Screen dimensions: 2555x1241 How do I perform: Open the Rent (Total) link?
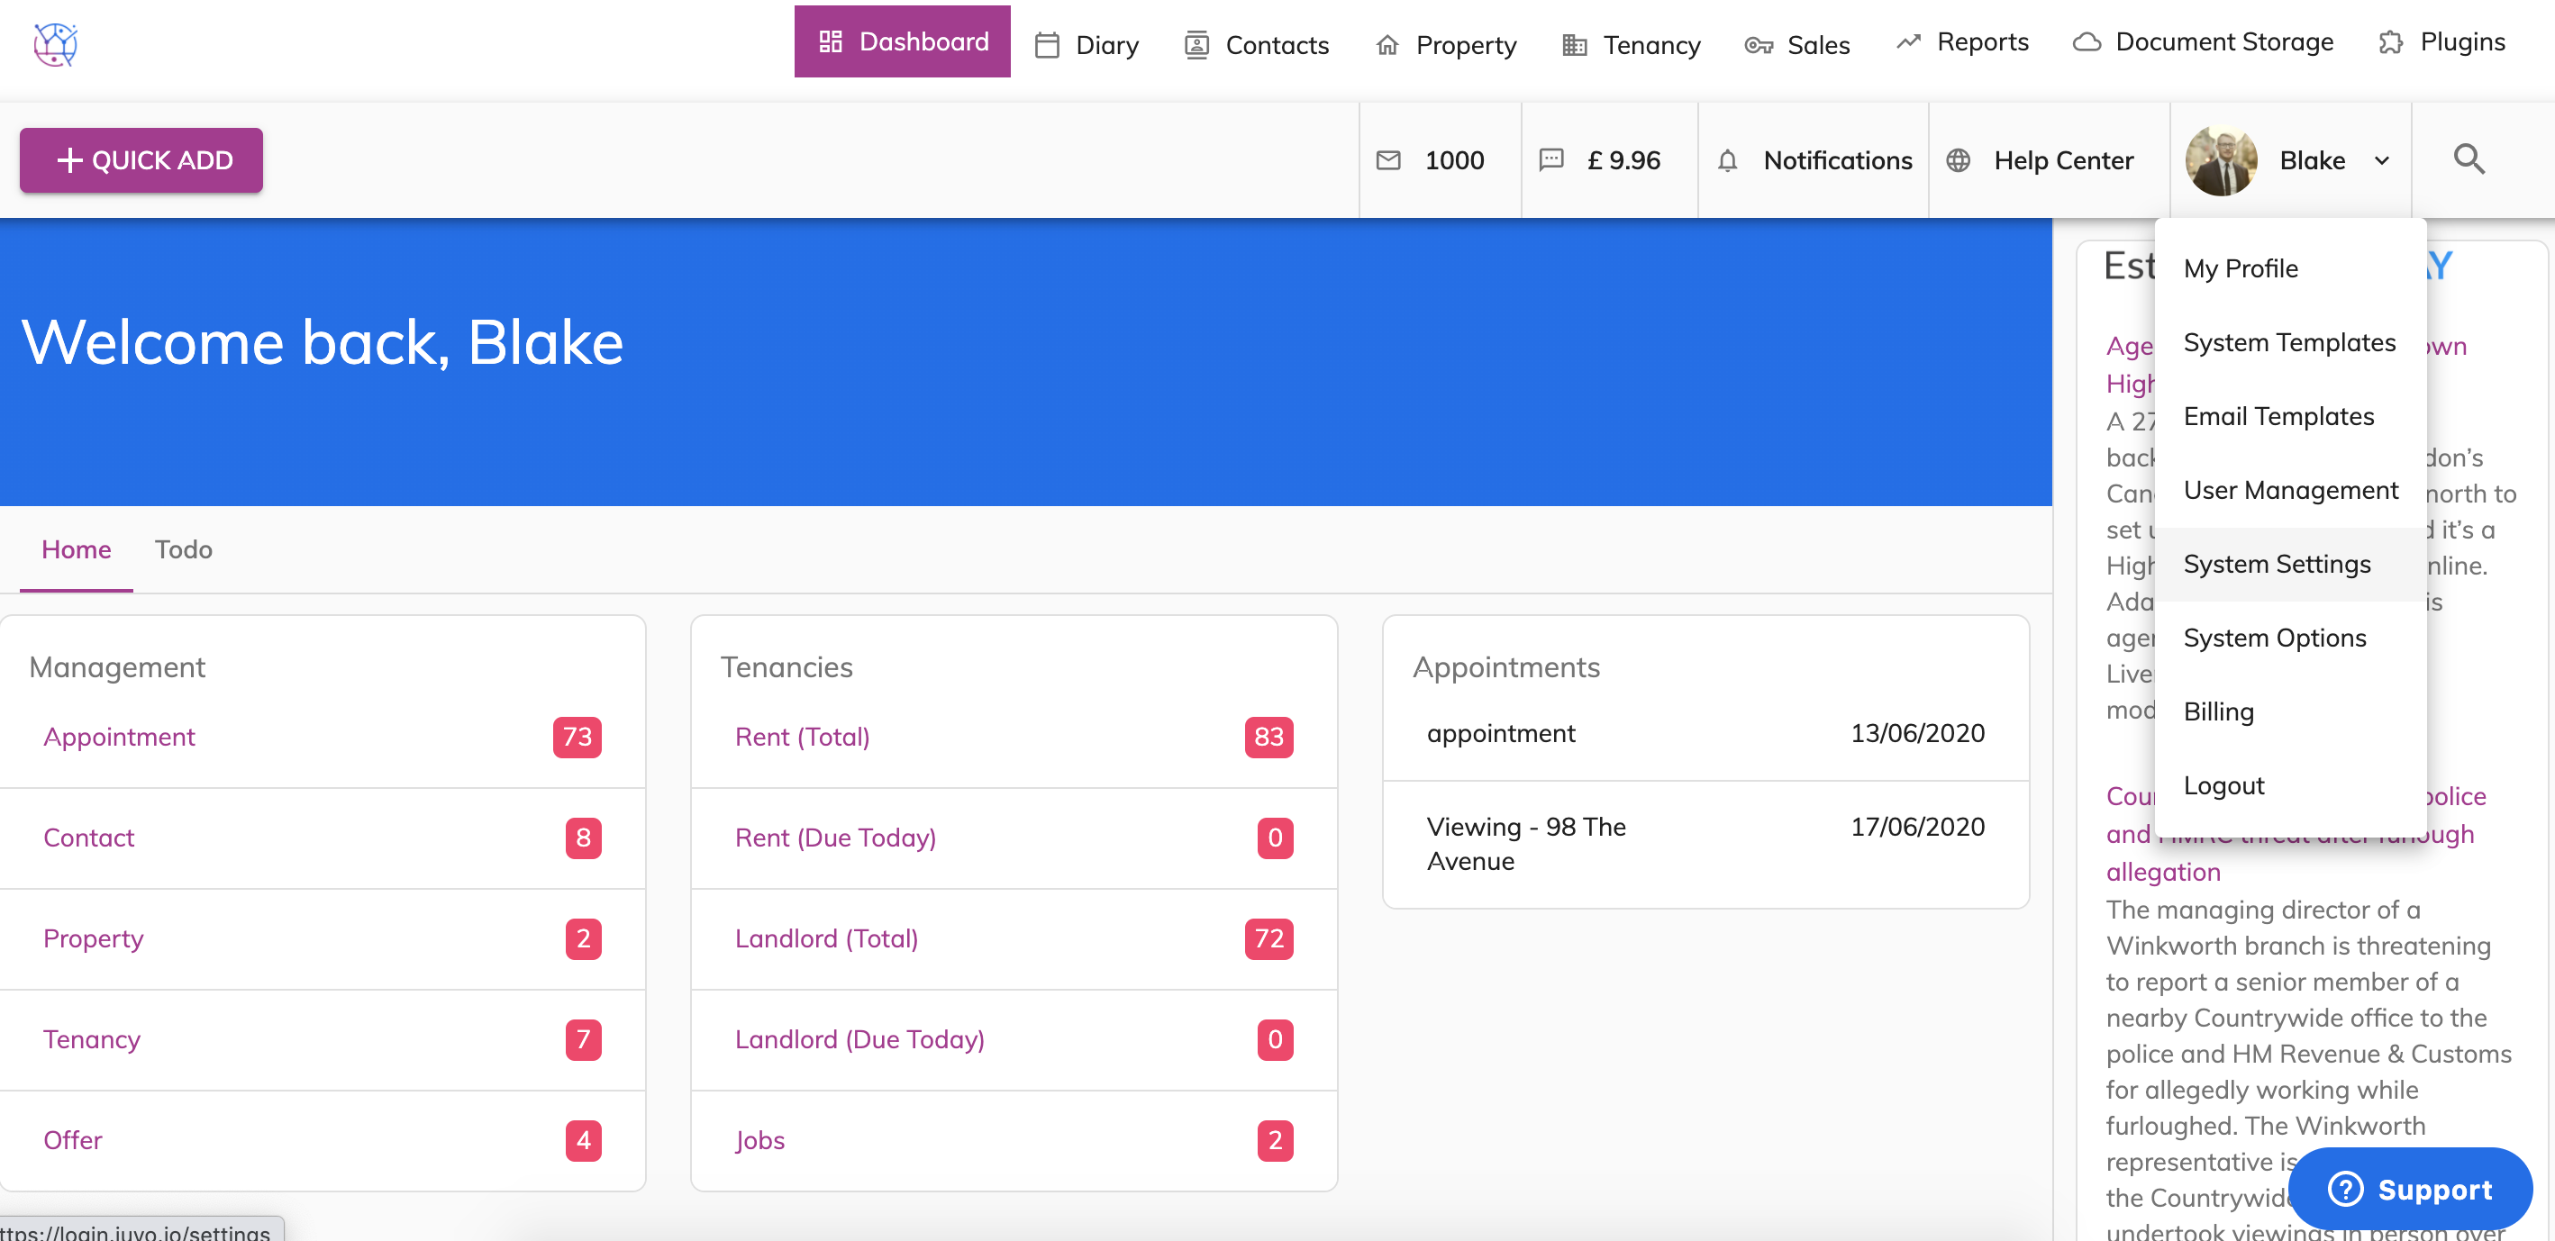(802, 737)
